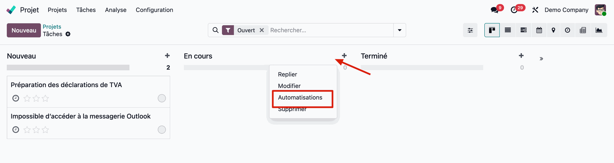This screenshot has width=614, height=163.
Task: Switch to the pivot table view
Action: [x=583, y=30]
